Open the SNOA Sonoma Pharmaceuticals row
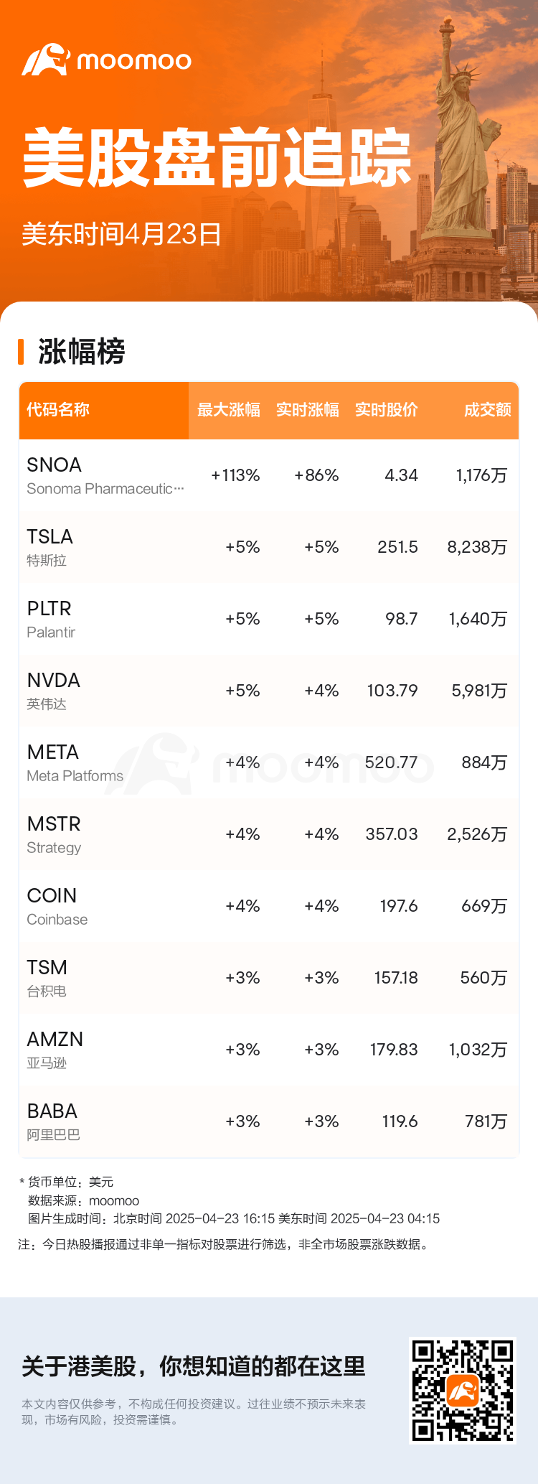Viewport: 538px width, 1484px height. click(x=269, y=475)
